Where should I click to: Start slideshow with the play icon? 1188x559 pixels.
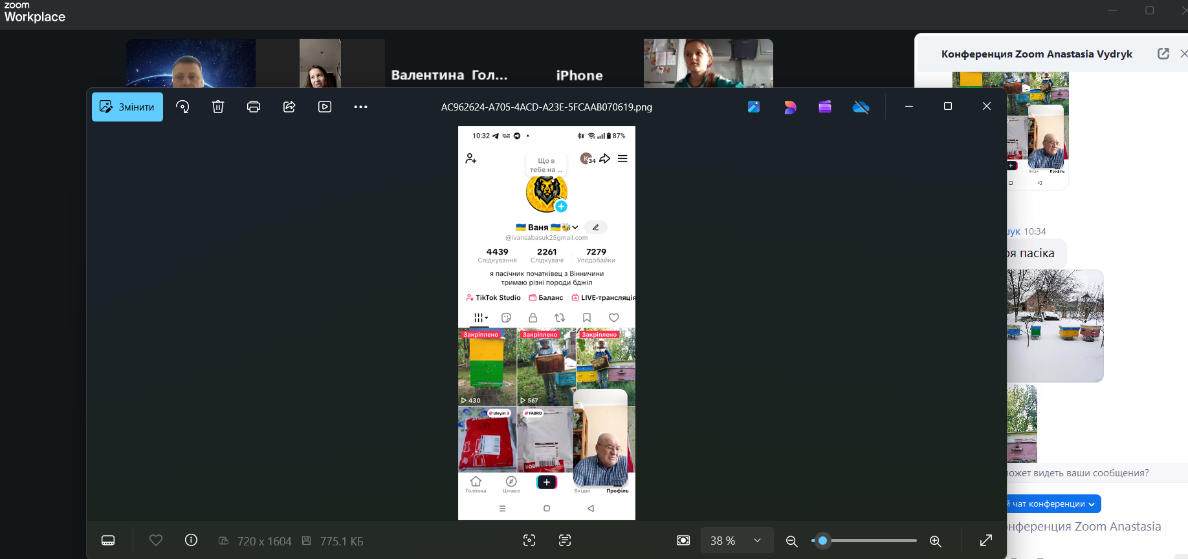click(x=325, y=107)
